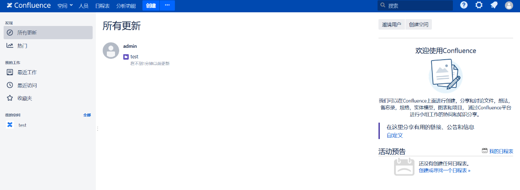Image resolution: width=520 pixels, height=190 pixels.
Task: Click admin's grey avatar in updates
Action: (111, 51)
